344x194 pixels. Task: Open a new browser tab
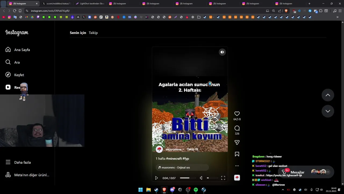click(x=309, y=4)
